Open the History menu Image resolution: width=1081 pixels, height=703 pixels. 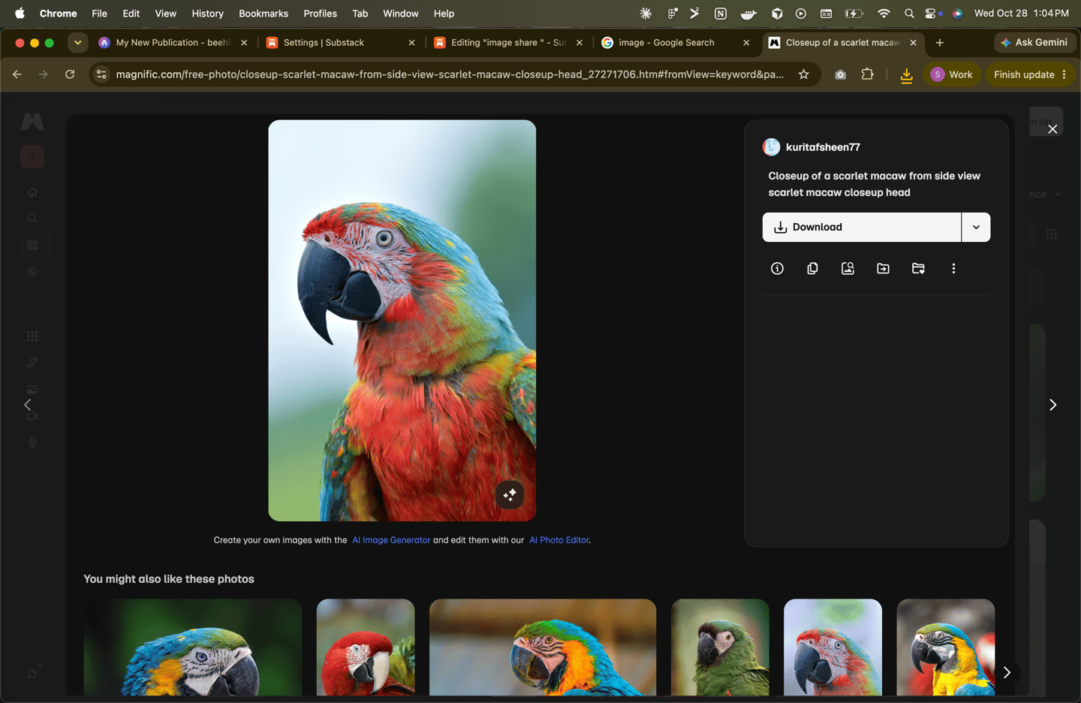click(x=207, y=14)
